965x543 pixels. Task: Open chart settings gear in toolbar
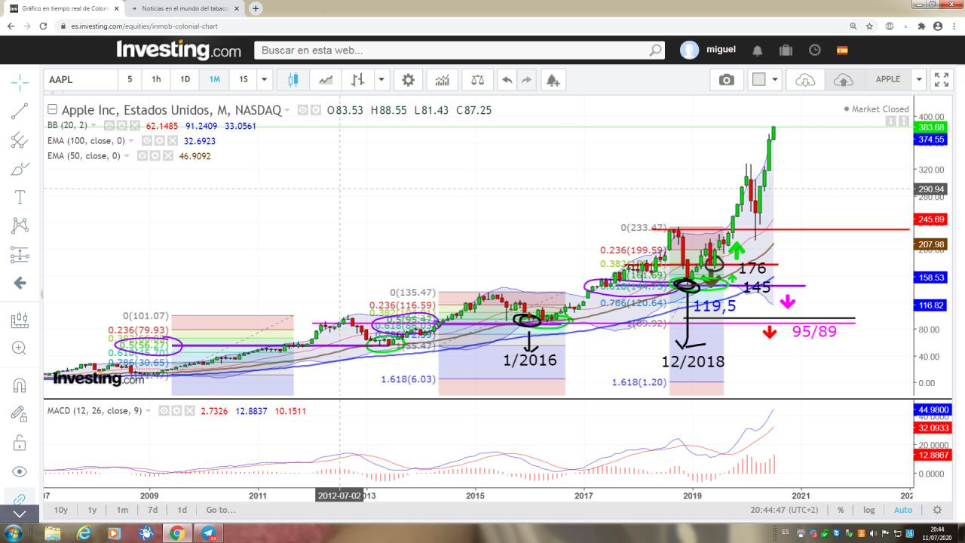(408, 79)
